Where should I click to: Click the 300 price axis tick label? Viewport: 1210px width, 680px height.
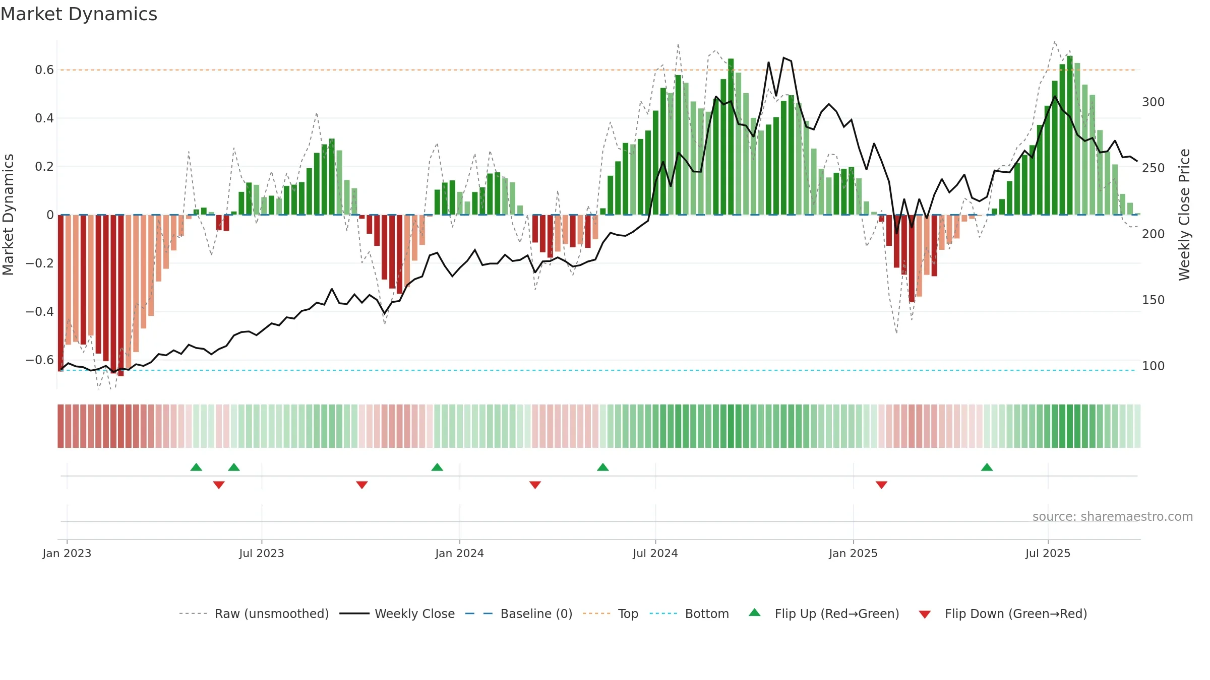point(1154,102)
